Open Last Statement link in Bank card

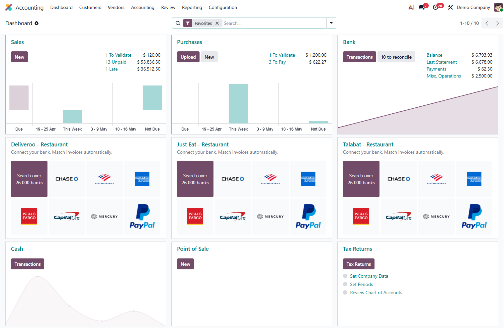coord(442,62)
